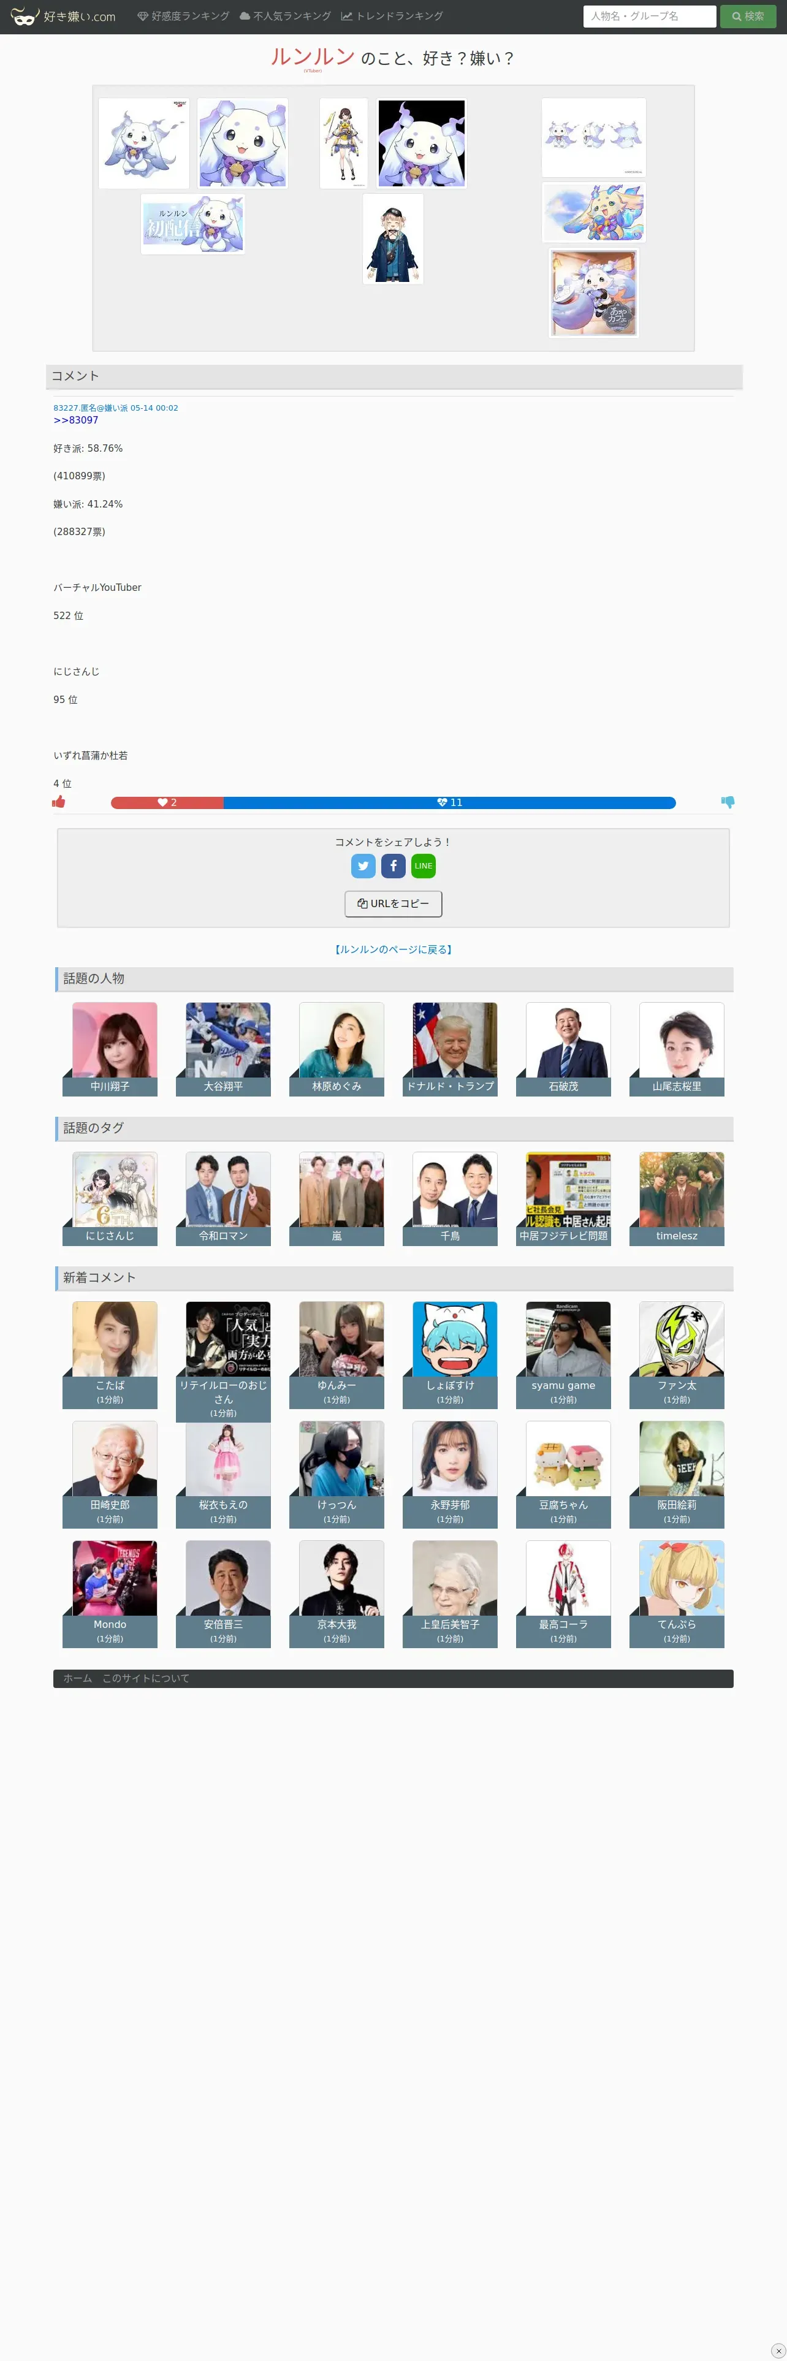Screen dimensions: 787x2361
Task: Open 阪田絵莉 new comment card
Action: pos(677,1475)
